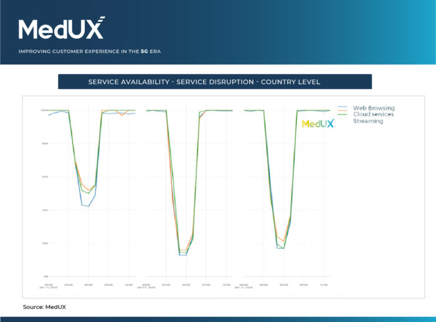Toggle the Web Browsing legend label
The width and height of the screenshot is (436, 322).
pyautogui.click(x=374, y=108)
